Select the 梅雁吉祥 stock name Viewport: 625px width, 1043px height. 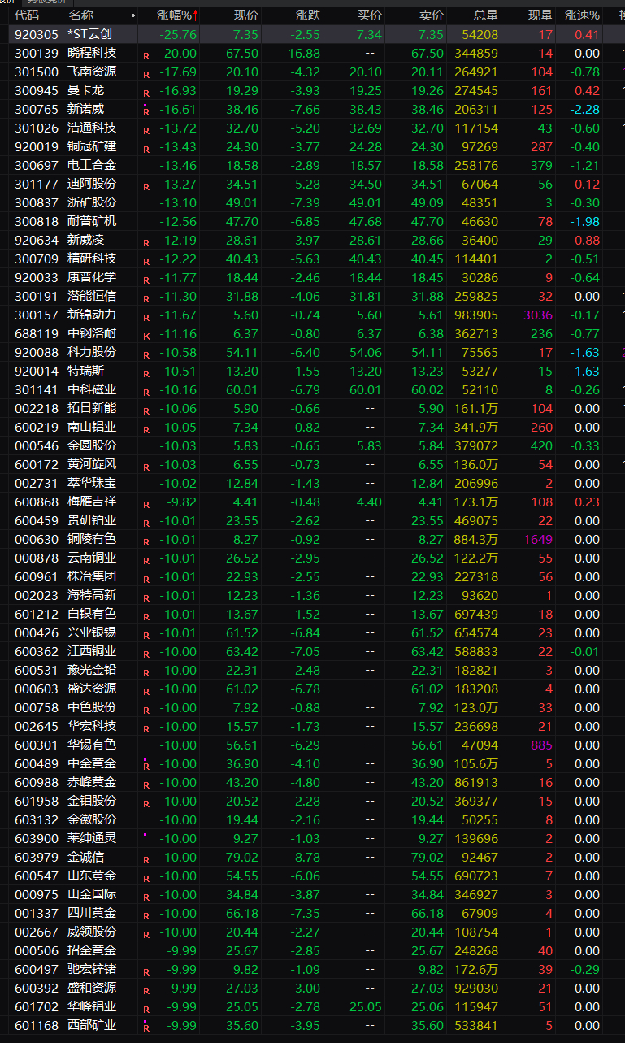pyautogui.click(x=92, y=502)
